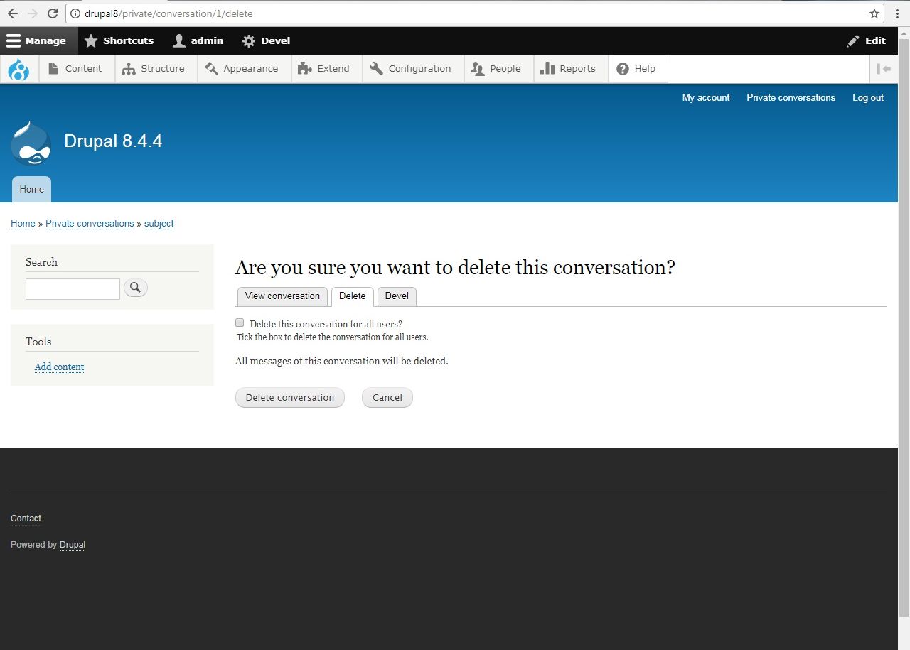Image resolution: width=910 pixels, height=650 pixels.
Task: Select the Structure admin icon
Action: click(x=129, y=68)
